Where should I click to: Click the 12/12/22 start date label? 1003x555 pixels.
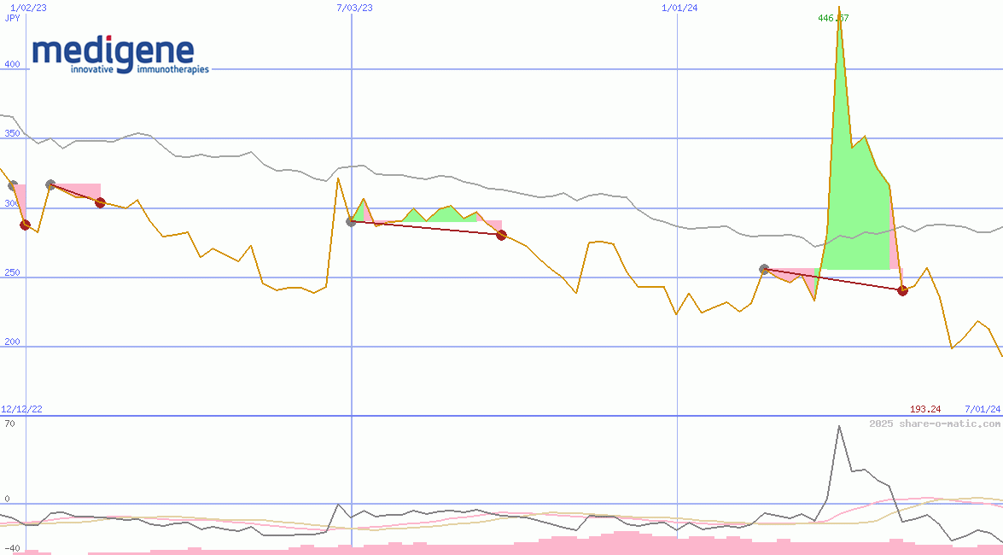pyautogui.click(x=21, y=409)
